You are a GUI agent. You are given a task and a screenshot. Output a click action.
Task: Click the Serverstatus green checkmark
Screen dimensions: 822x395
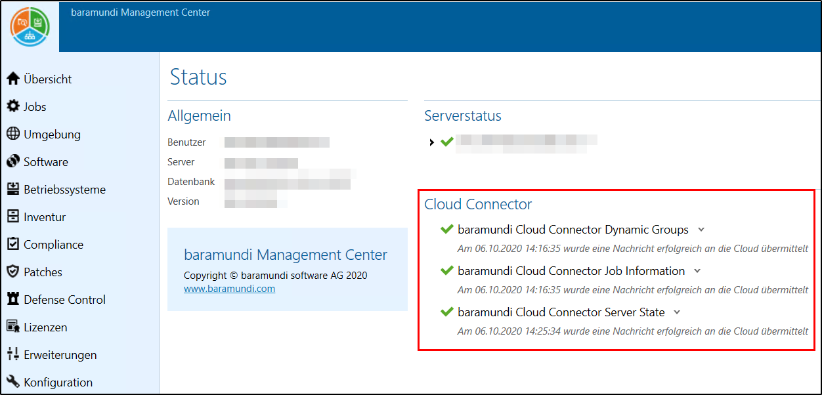[447, 142]
